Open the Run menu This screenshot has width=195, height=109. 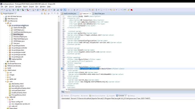[37, 7]
